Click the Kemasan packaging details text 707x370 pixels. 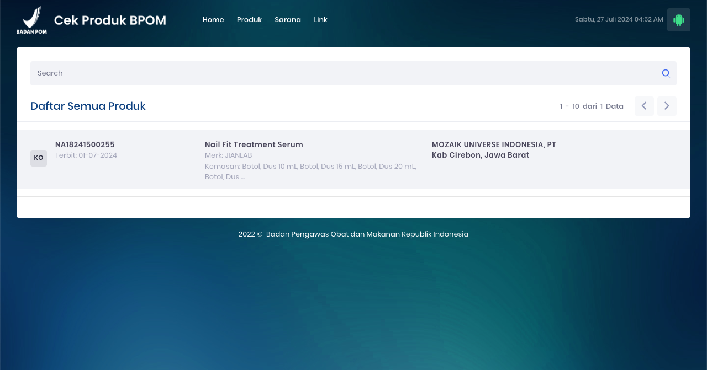click(x=310, y=171)
